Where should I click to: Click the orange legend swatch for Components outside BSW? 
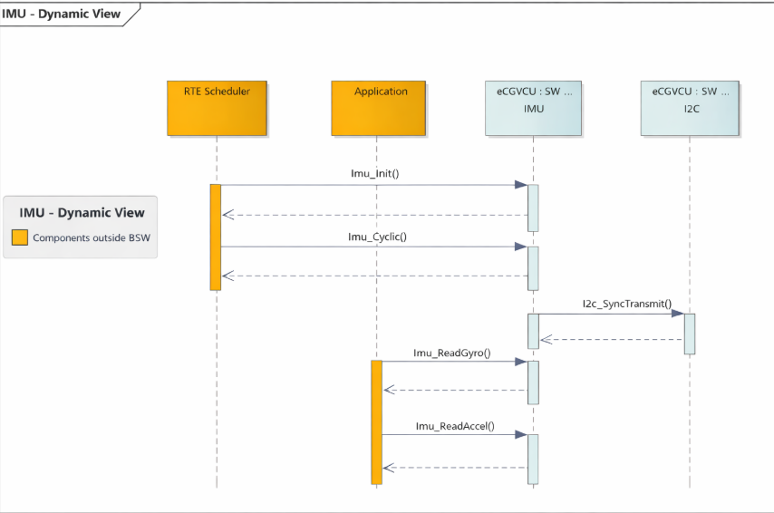[20, 237]
